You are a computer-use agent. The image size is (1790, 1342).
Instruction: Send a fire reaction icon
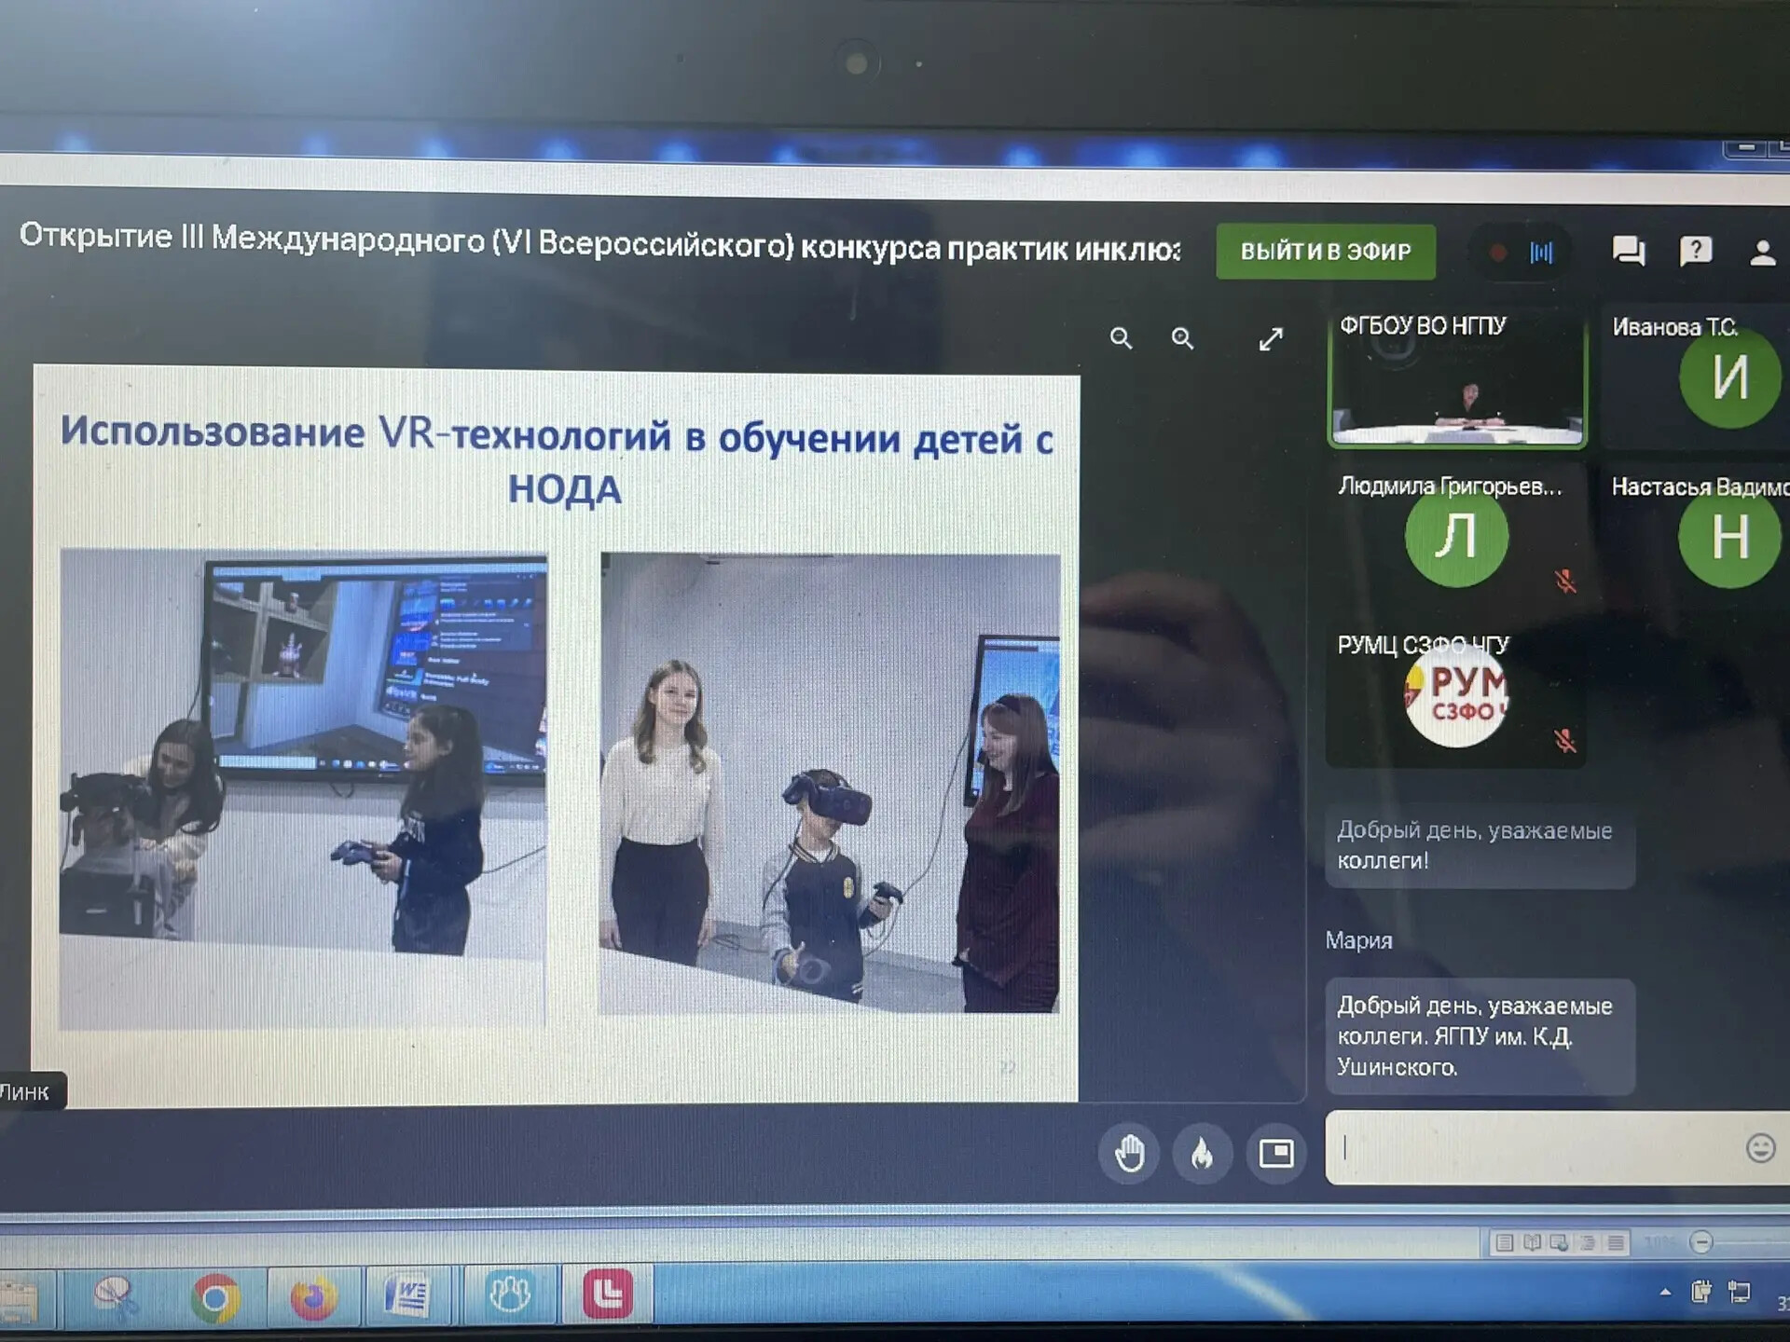pos(1203,1154)
